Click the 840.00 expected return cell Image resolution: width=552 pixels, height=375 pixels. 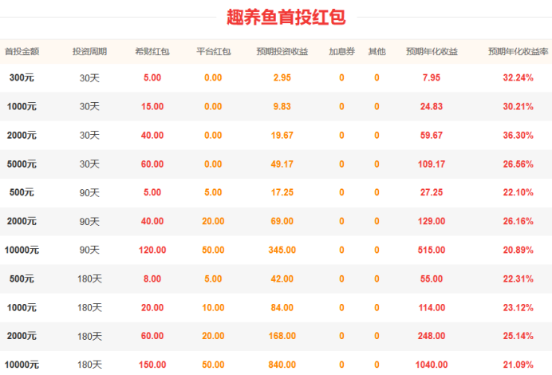tap(282, 365)
